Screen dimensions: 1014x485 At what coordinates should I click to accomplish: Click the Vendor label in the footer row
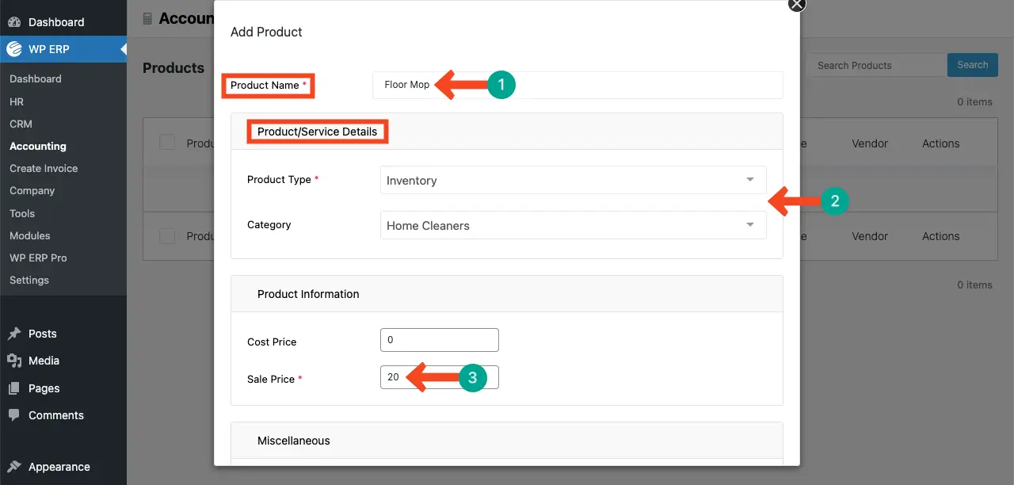870,236
